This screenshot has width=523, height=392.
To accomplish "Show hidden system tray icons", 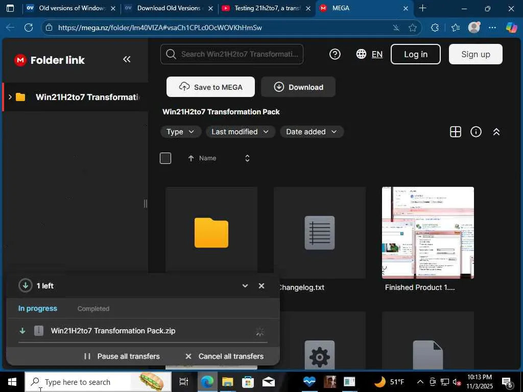I will click(420, 382).
